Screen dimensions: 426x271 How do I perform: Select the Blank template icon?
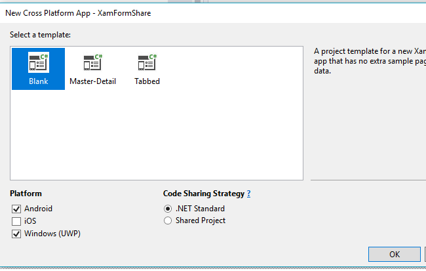(x=38, y=62)
